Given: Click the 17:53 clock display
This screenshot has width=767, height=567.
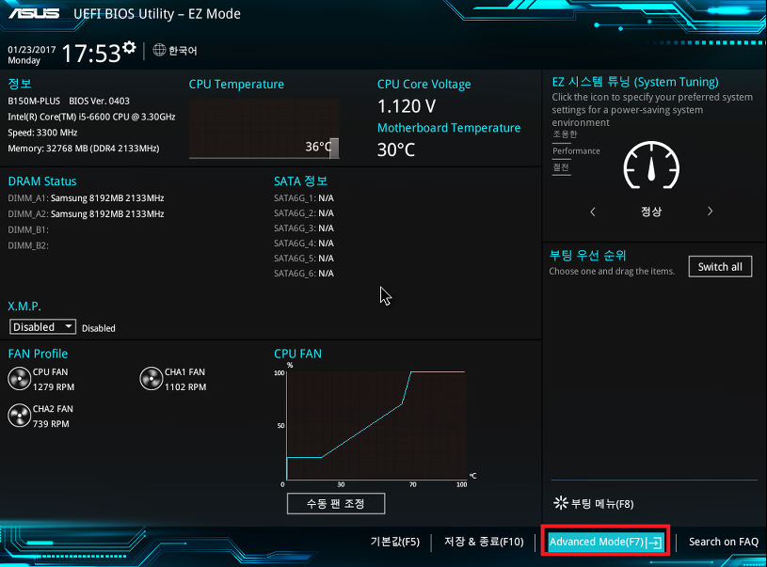Looking at the screenshot, I should click(91, 53).
